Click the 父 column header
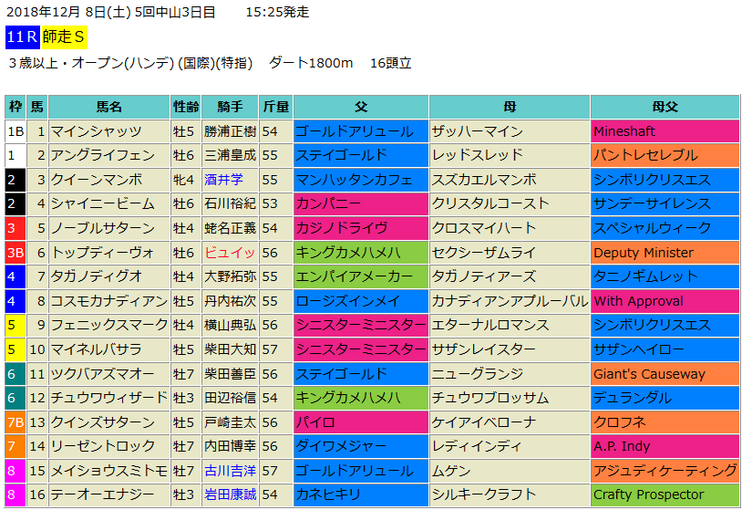This screenshot has width=742, height=510. (x=361, y=107)
